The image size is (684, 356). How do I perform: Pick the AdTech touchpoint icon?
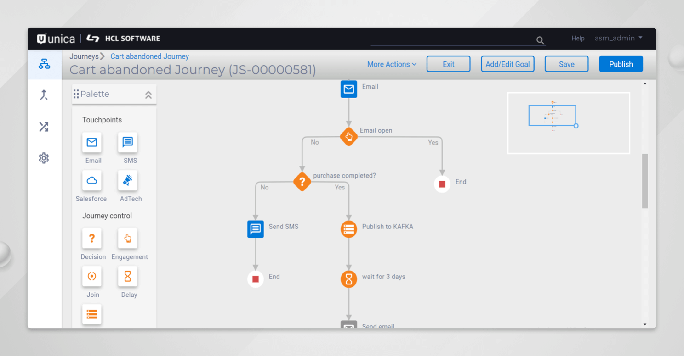pos(127,180)
